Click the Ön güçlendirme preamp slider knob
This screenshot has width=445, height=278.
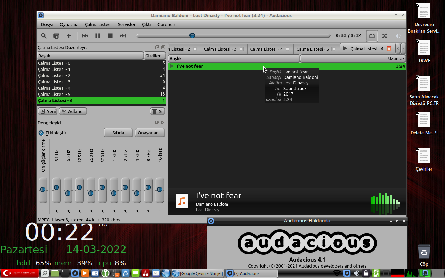click(x=43, y=189)
